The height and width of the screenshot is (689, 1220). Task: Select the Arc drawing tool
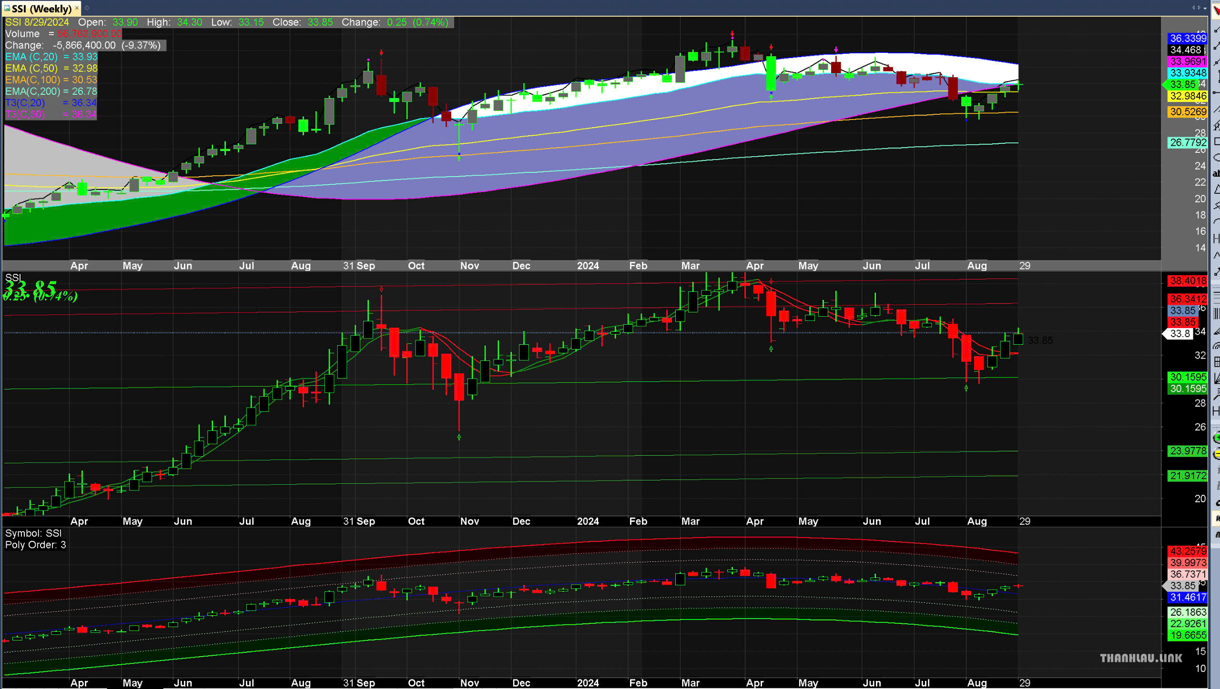(x=1216, y=221)
